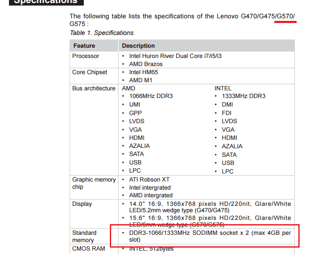Click the 'AMD intergrated' entry
The width and height of the screenshot is (321, 254).
point(151,195)
